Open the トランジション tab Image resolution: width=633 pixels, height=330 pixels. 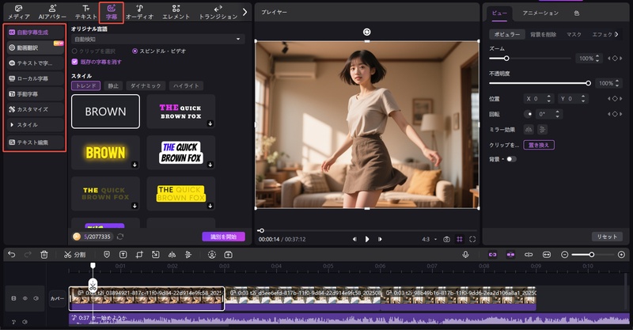coord(218,12)
